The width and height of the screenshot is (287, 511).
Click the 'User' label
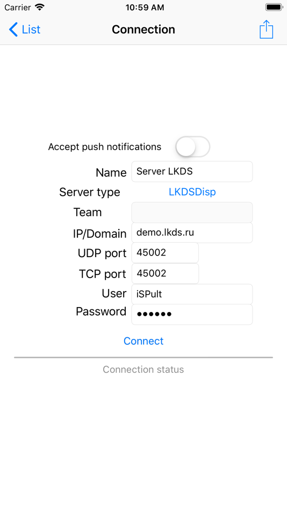tap(114, 294)
